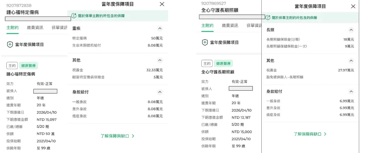
Task: Click 主約 tag above 全心守護長期照顧 details
Action: point(207,64)
